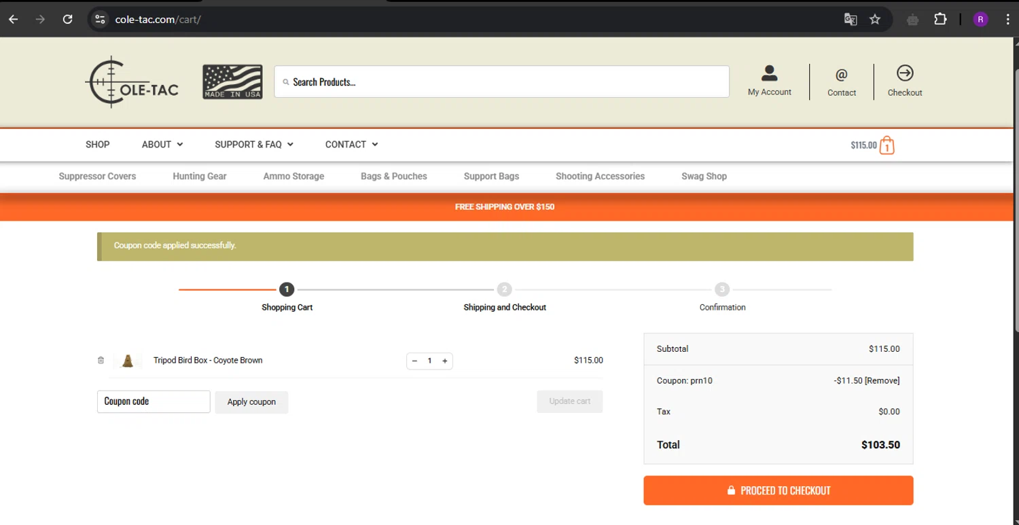The height and width of the screenshot is (525, 1019).
Task: Open the browser extensions puzzle icon
Action: pyautogui.click(x=940, y=19)
